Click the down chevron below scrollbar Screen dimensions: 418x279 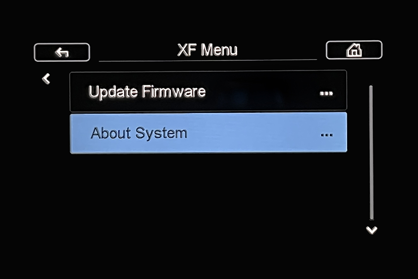coord(372,230)
